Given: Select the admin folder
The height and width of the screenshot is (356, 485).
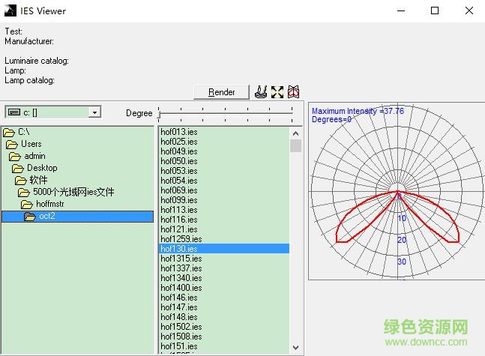Looking at the screenshot, I should (x=34, y=156).
